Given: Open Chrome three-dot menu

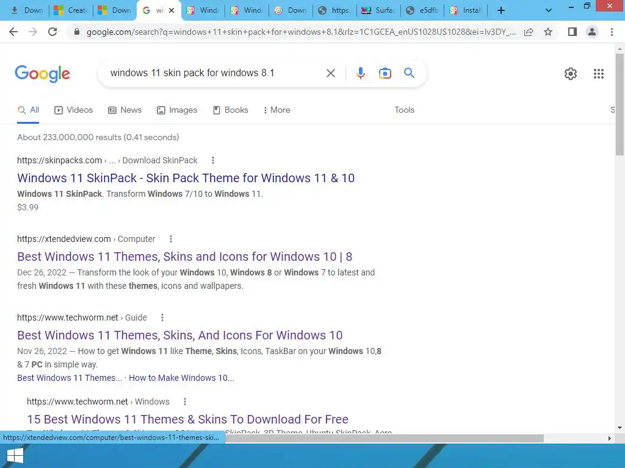Looking at the screenshot, I should (612, 32).
